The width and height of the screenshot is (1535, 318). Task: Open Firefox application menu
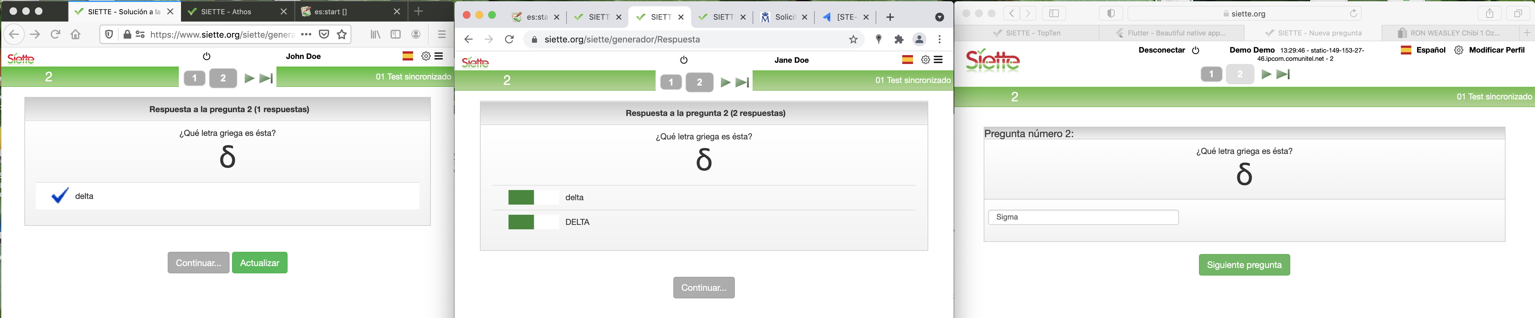pos(442,35)
